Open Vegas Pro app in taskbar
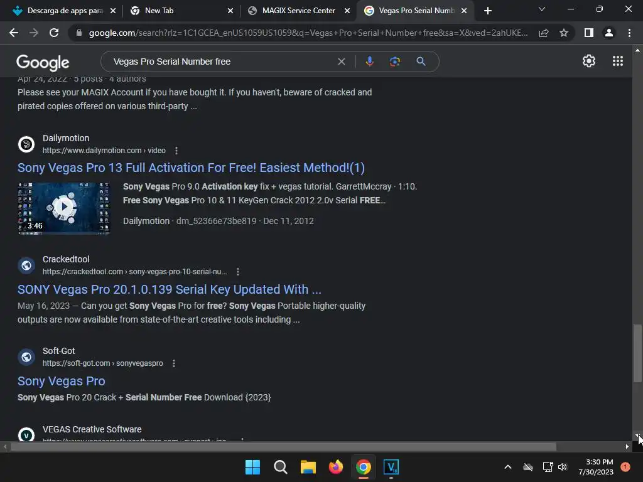 click(391, 467)
